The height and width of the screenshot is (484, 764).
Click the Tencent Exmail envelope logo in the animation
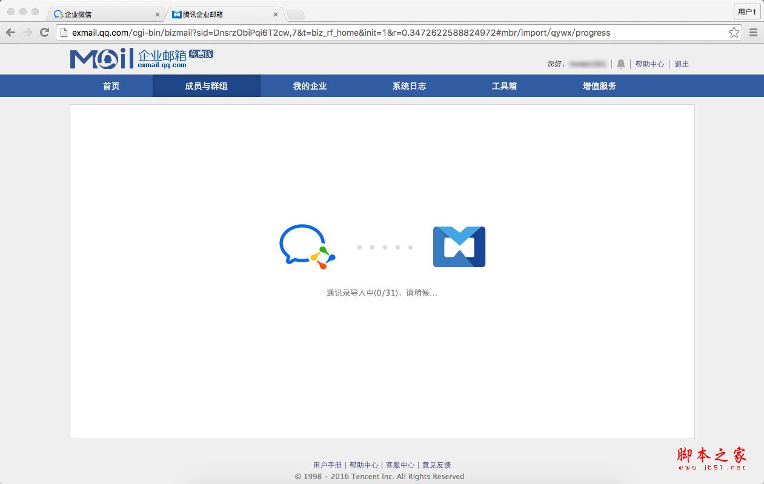tap(459, 247)
